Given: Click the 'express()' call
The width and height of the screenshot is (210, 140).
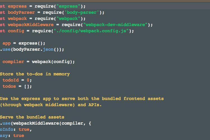Looking at the screenshot, I should tap(31, 43).
